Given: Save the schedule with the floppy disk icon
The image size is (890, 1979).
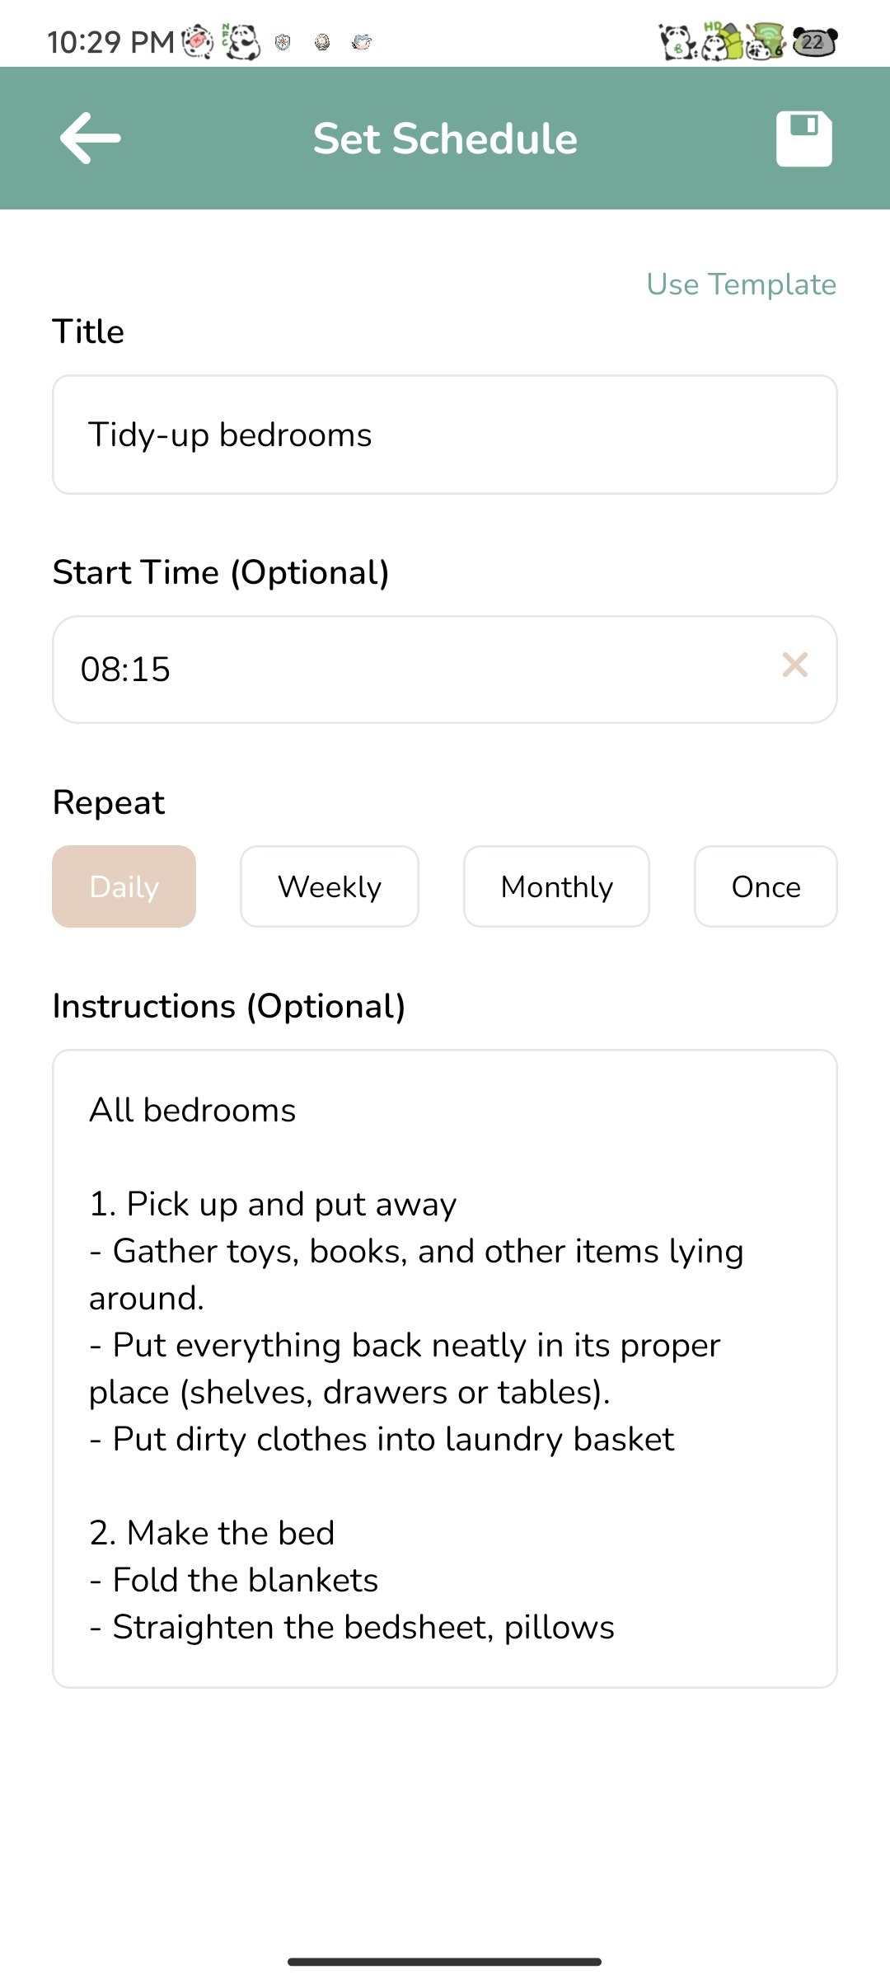Looking at the screenshot, I should pos(803,139).
